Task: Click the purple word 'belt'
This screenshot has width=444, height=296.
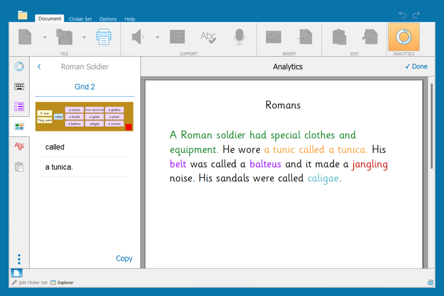Action: point(178,164)
